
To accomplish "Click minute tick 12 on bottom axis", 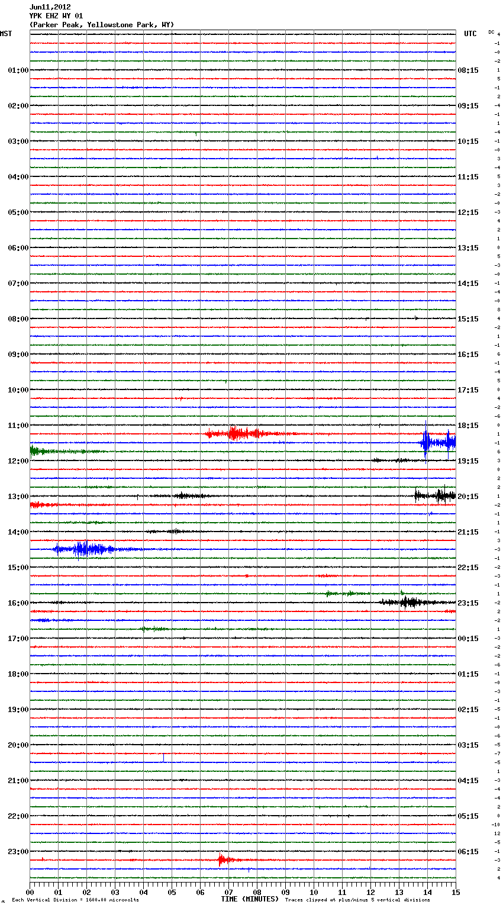I will (x=371, y=892).
